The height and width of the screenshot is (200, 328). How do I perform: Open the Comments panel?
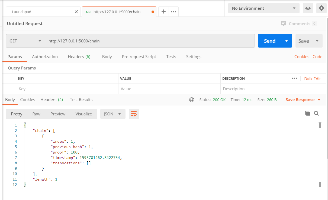[x=299, y=24]
